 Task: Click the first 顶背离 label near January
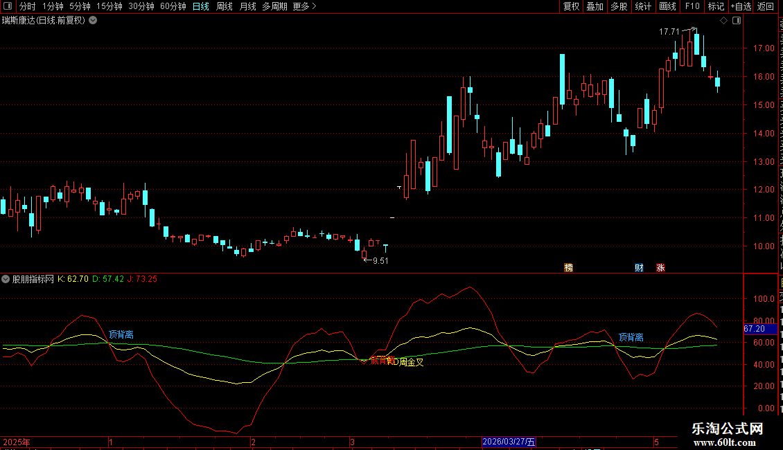click(121, 334)
